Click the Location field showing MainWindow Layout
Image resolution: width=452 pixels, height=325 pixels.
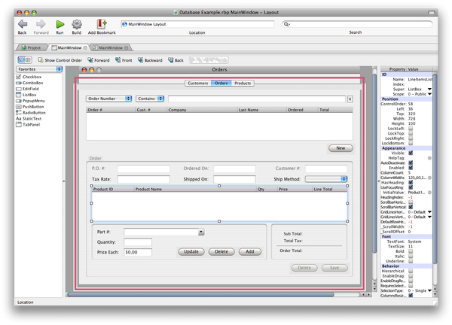(196, 25)
